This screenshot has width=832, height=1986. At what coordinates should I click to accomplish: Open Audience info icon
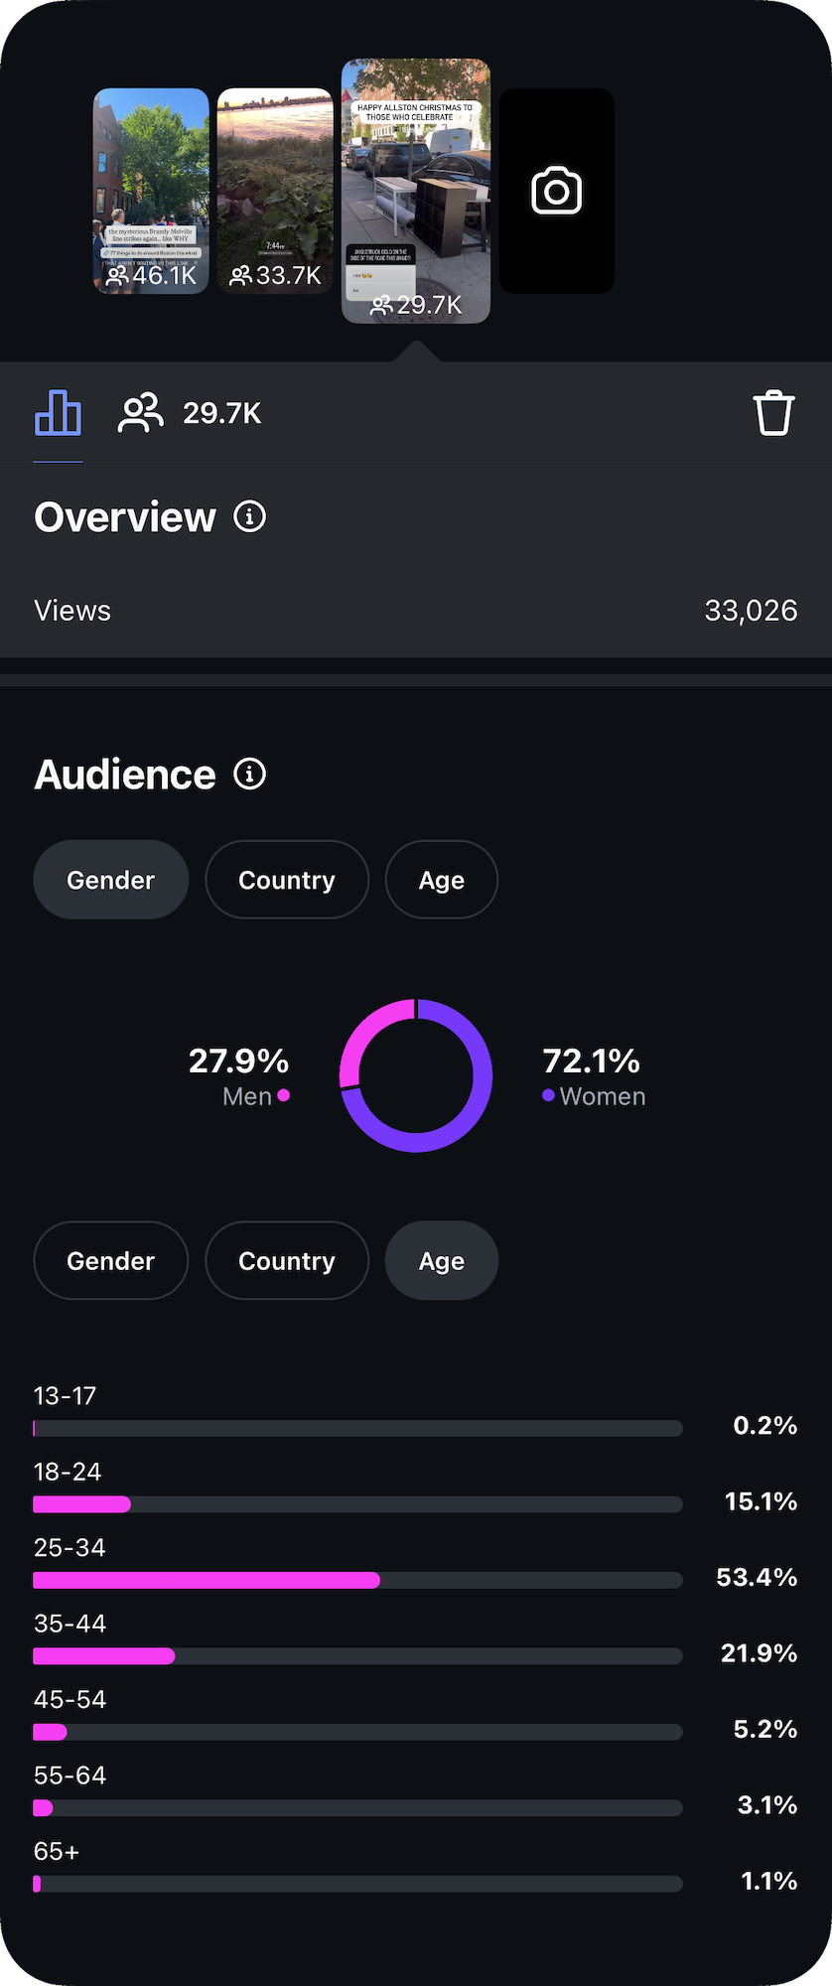pos(249,774)
